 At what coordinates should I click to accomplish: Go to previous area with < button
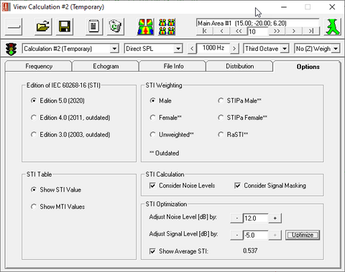(x=221, y=31)
